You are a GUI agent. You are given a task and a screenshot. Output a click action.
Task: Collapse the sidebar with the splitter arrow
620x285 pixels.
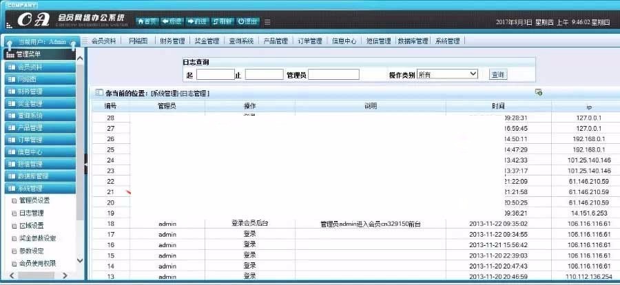86,164
